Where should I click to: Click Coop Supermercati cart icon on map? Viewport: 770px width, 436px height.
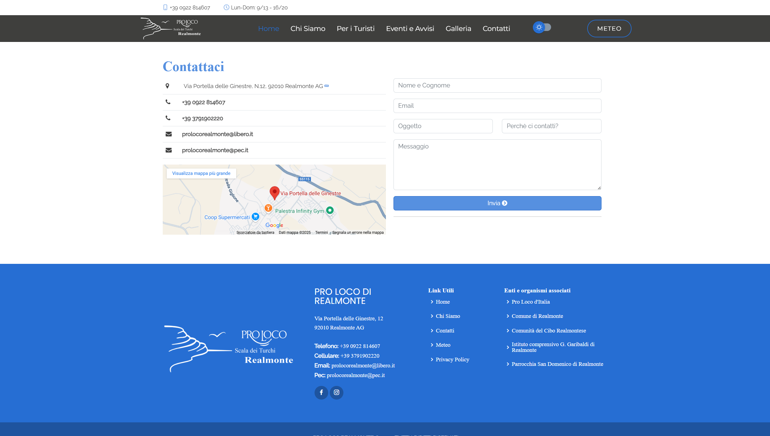coord(256,217)
